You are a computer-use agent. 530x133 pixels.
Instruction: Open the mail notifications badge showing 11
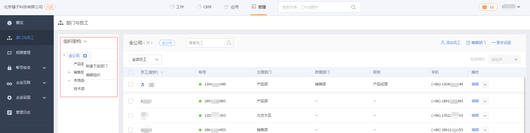click(488, 7)
